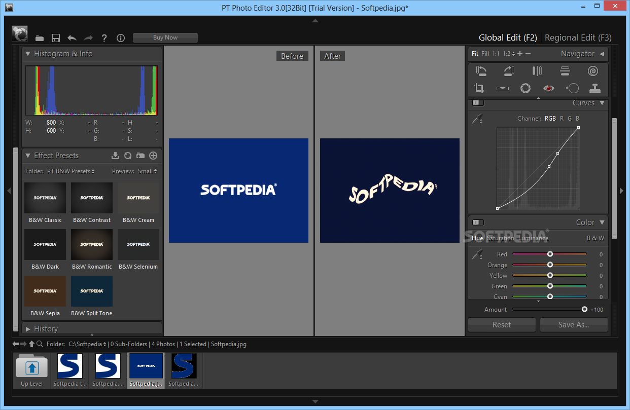Adjust the Yellow hue slider handle

click(x=550, y=275)
